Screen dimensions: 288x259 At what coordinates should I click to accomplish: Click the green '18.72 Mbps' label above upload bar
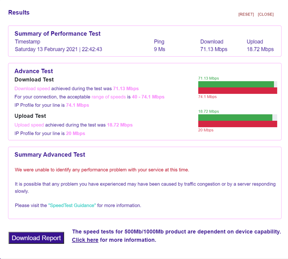click(209, 111)
